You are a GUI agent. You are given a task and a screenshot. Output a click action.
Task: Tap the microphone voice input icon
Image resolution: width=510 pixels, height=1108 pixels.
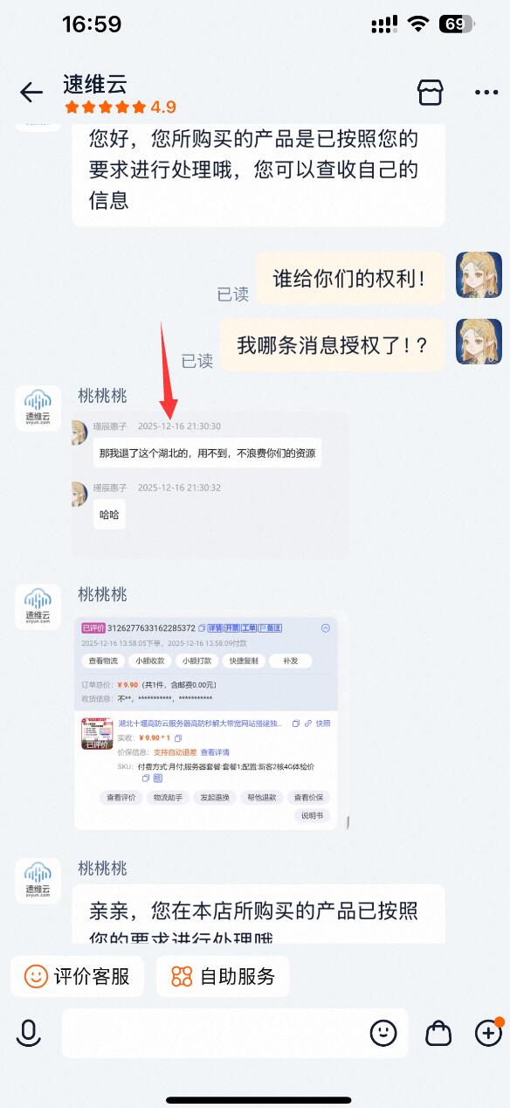tap(29, 1033)
